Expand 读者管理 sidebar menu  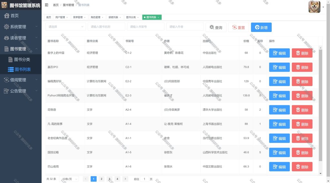(21, 38)
